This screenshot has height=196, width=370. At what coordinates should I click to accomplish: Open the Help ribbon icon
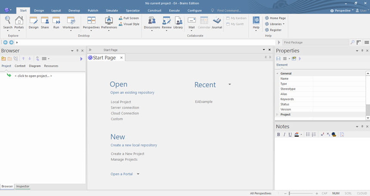tap(256, 23)
